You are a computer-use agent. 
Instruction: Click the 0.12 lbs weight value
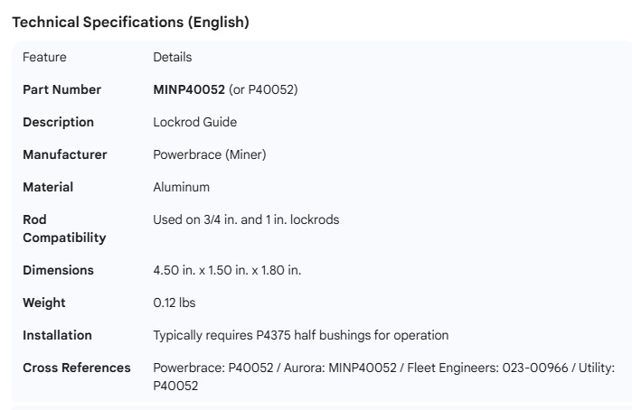(174, 303)
